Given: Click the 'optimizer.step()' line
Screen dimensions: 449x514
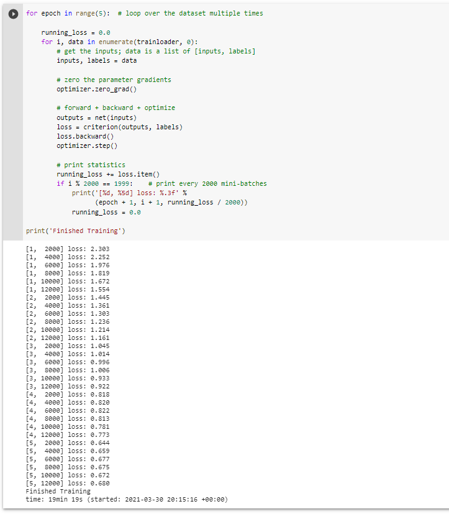Looking at the screenshot, I should click(x=87, y=146).
